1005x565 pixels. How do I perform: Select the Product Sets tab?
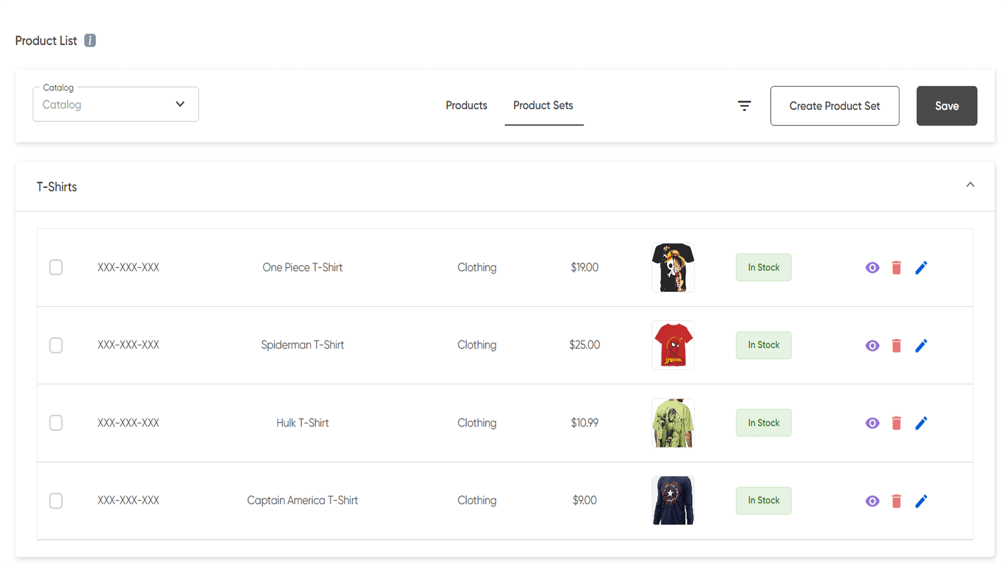click(543, 105)
